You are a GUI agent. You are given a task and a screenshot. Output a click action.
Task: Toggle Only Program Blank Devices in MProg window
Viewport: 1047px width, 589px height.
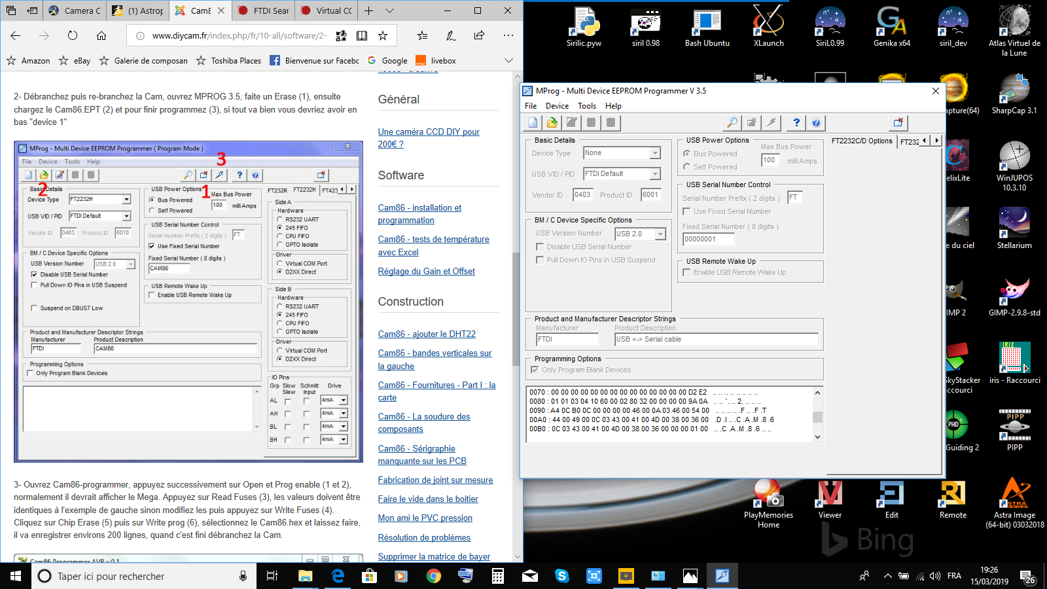click(535, 370)
